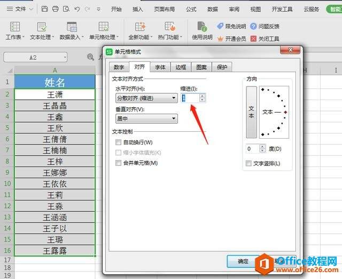Screen dimensions: 342x279
Task: Select column A header
Action: 55,70
